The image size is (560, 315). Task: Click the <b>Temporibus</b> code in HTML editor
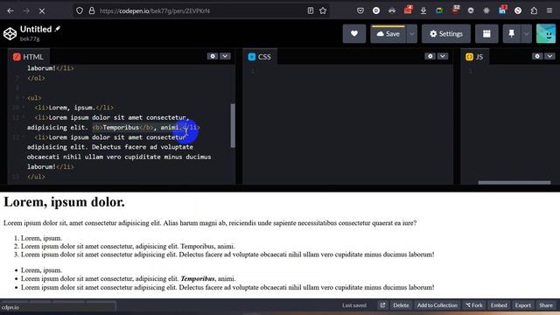122,127
